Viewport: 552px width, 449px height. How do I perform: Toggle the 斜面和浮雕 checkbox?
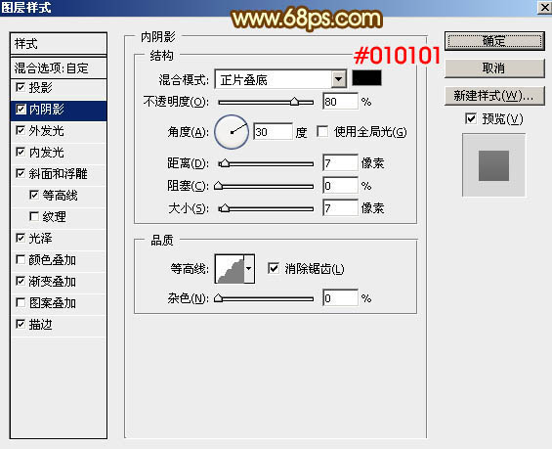tap(21, 173)
